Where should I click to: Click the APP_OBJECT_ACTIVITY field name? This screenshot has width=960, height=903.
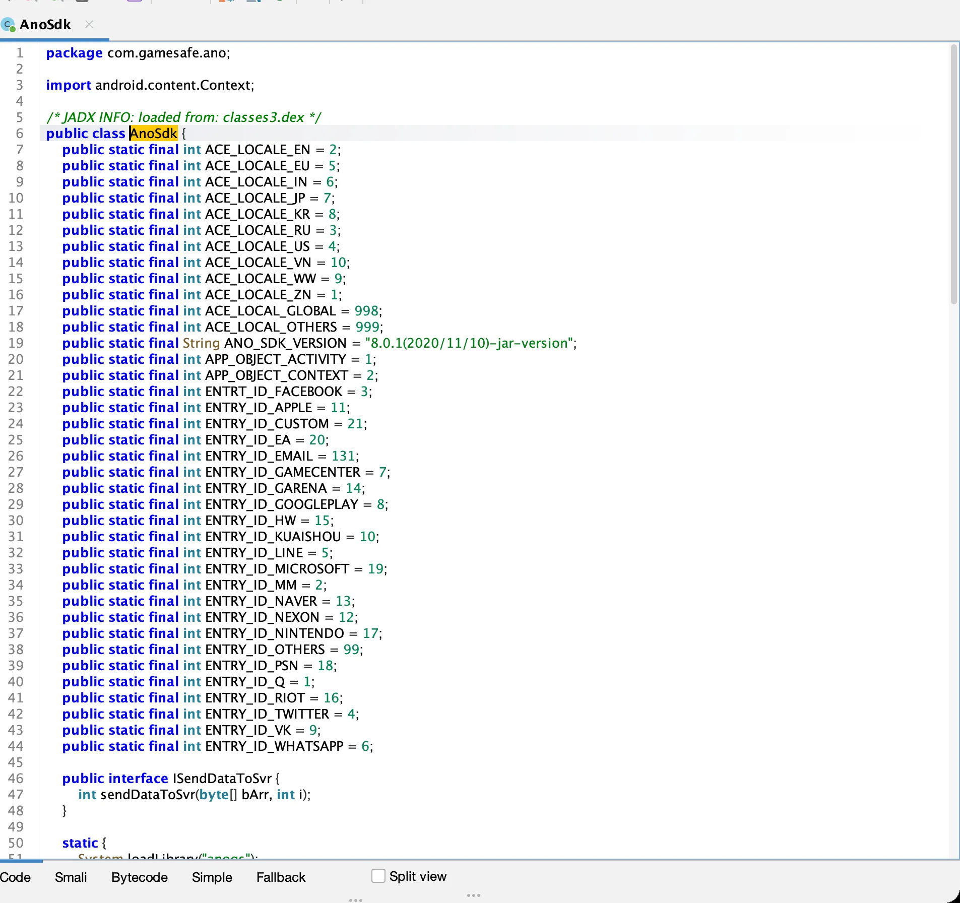tap(276, 359)
